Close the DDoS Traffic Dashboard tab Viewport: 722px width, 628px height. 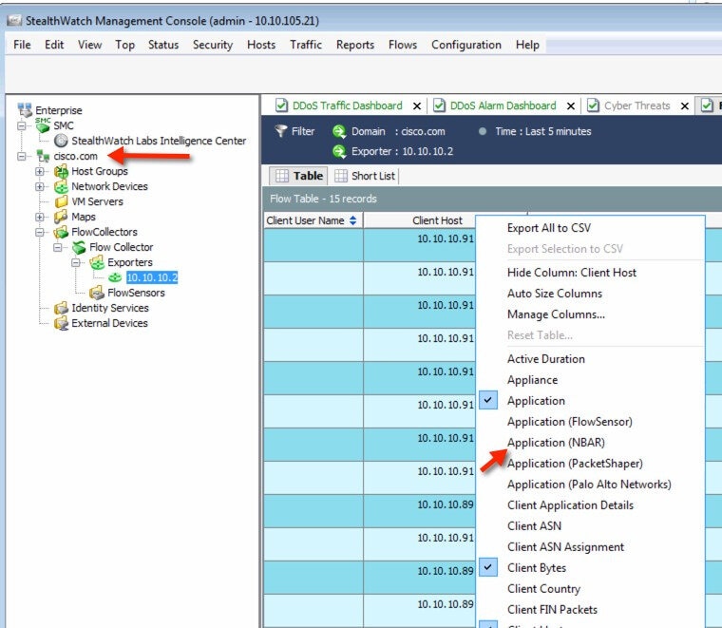[x=417, y=105]
